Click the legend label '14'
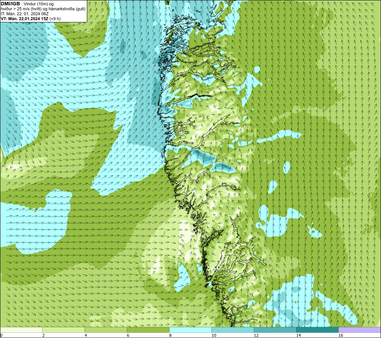The height and width of the screenshot is (338, 381). click(298, 336)
